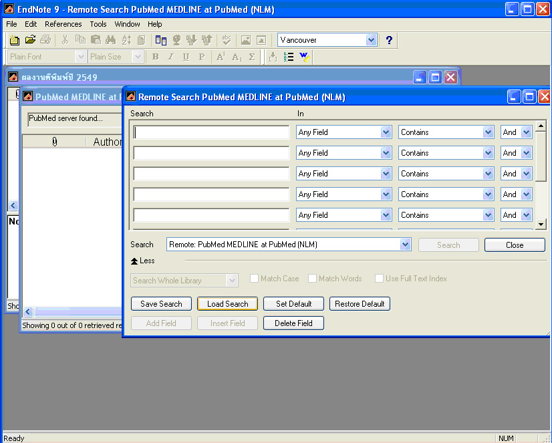This screenshot has width=552, height=443.
Task: Click the Delete Field button
Action: click(293, 323)
